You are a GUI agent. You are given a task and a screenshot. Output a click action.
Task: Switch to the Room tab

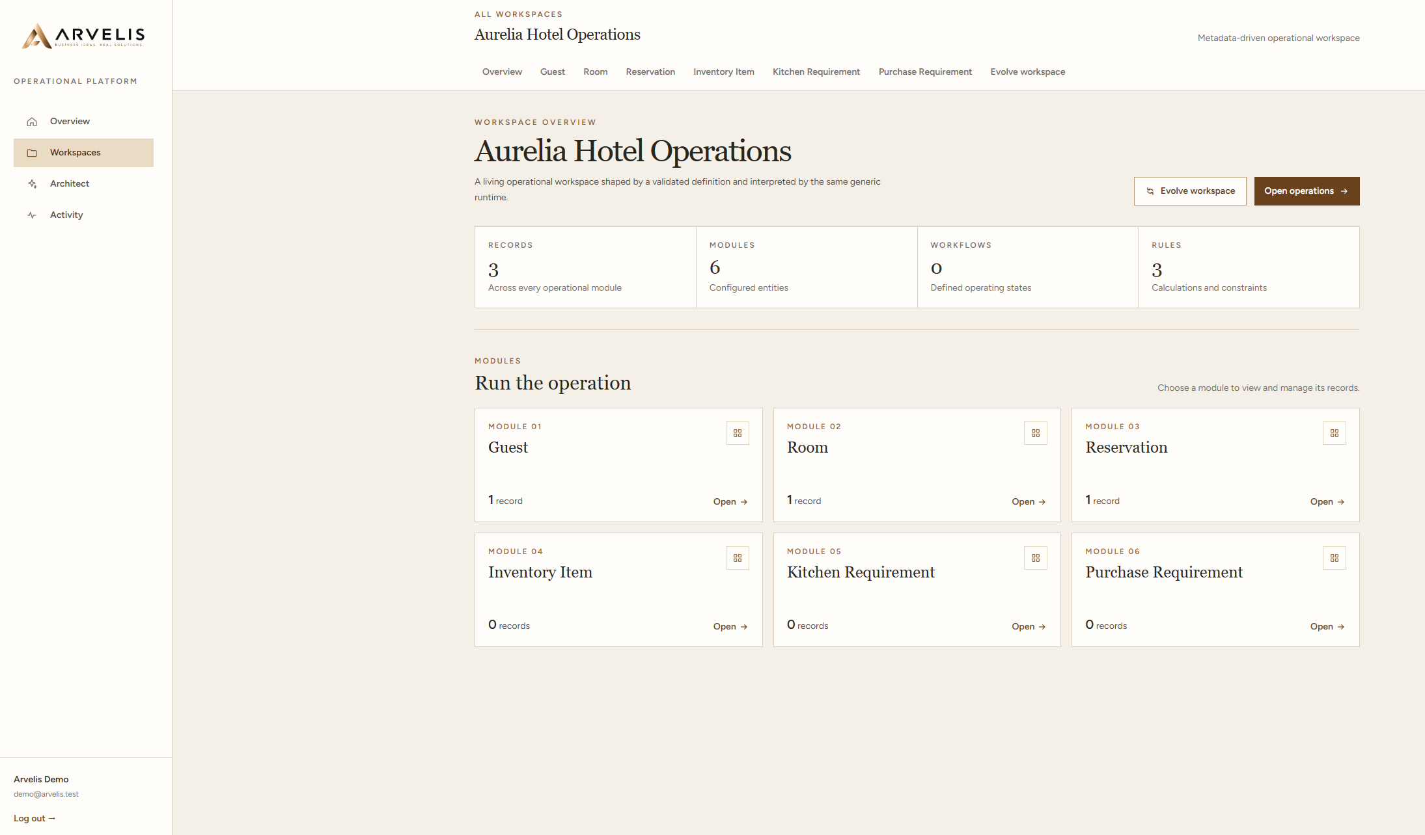(596, 72)
